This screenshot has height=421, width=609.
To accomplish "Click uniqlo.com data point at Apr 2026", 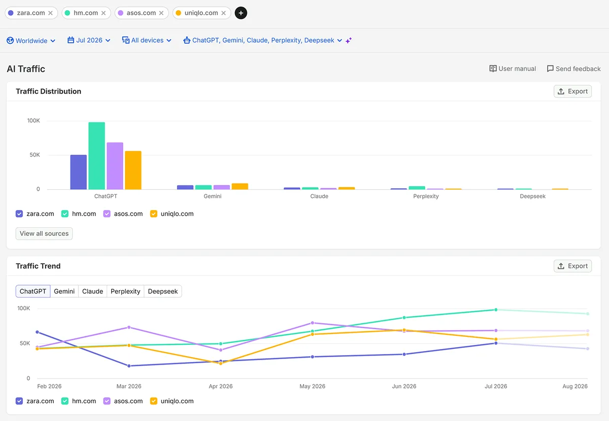I will coord(221,363).
